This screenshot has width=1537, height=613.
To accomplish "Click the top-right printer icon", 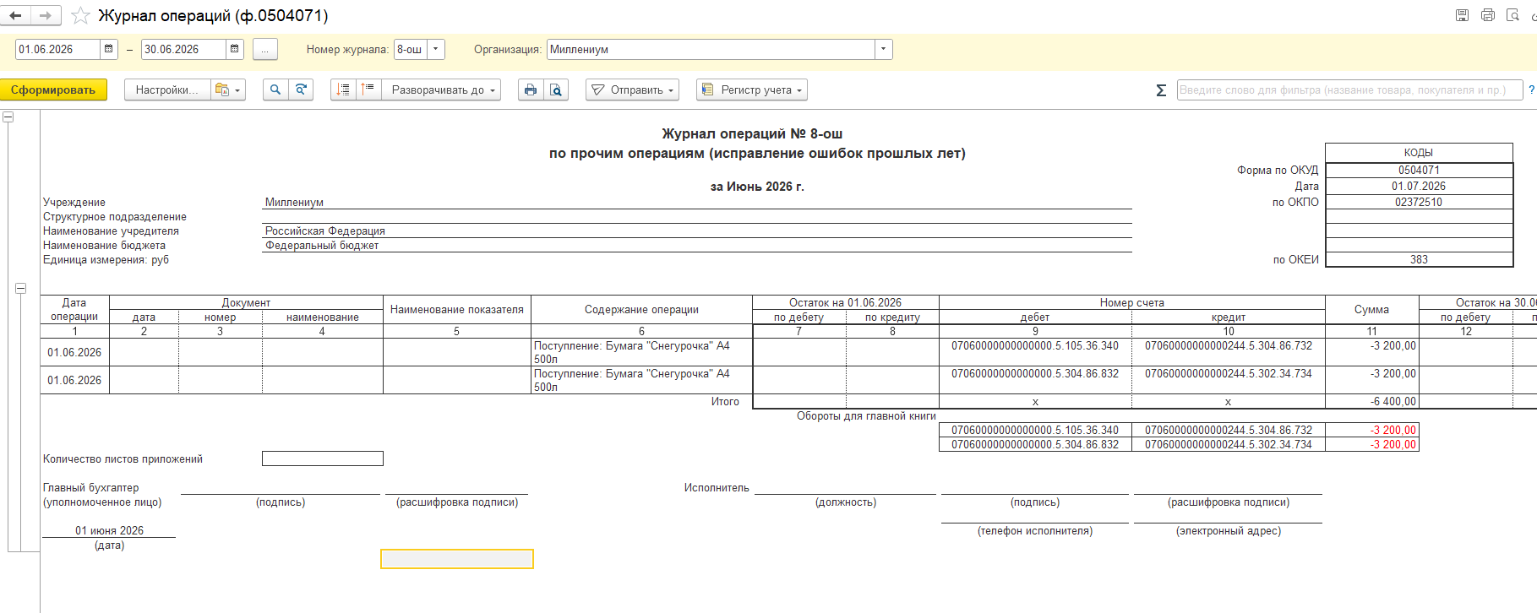I will point(1488,15).
